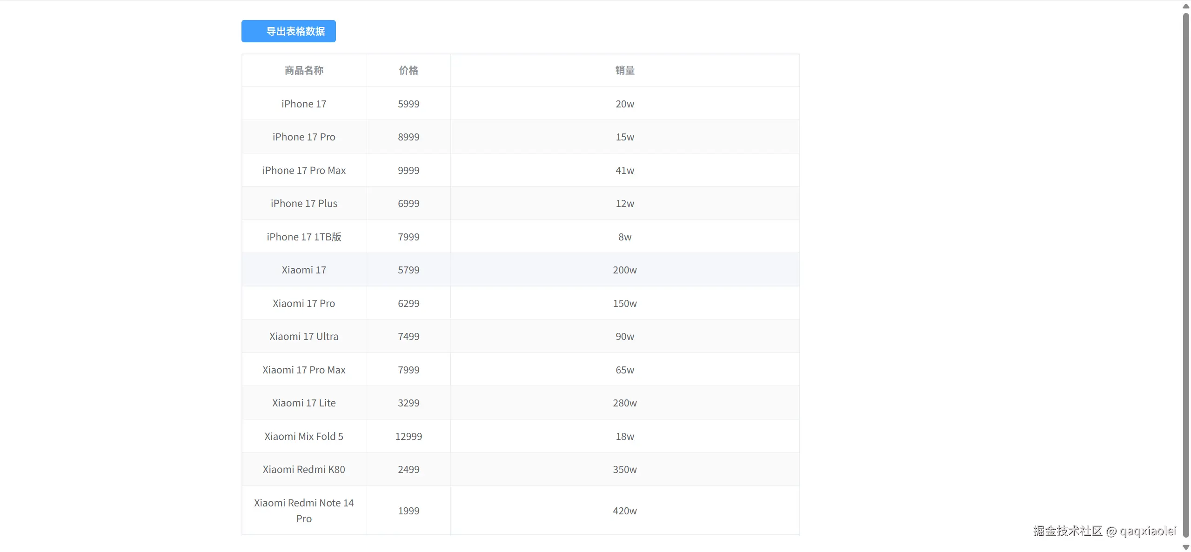Click the Xiaomi Redmi Note 14 Pro cell
The height and width of the screenshot is (552, 1191).
[x=304, y=511]
